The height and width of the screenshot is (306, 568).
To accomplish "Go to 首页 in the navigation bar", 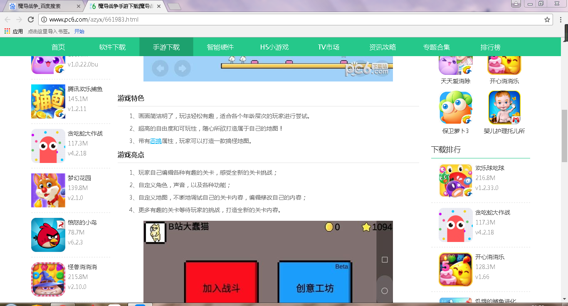I will click(58, 47).
